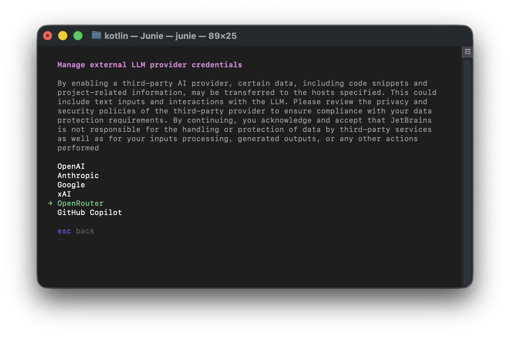
Task: Pick GitHub Copilot provider option
Action: 90,212
